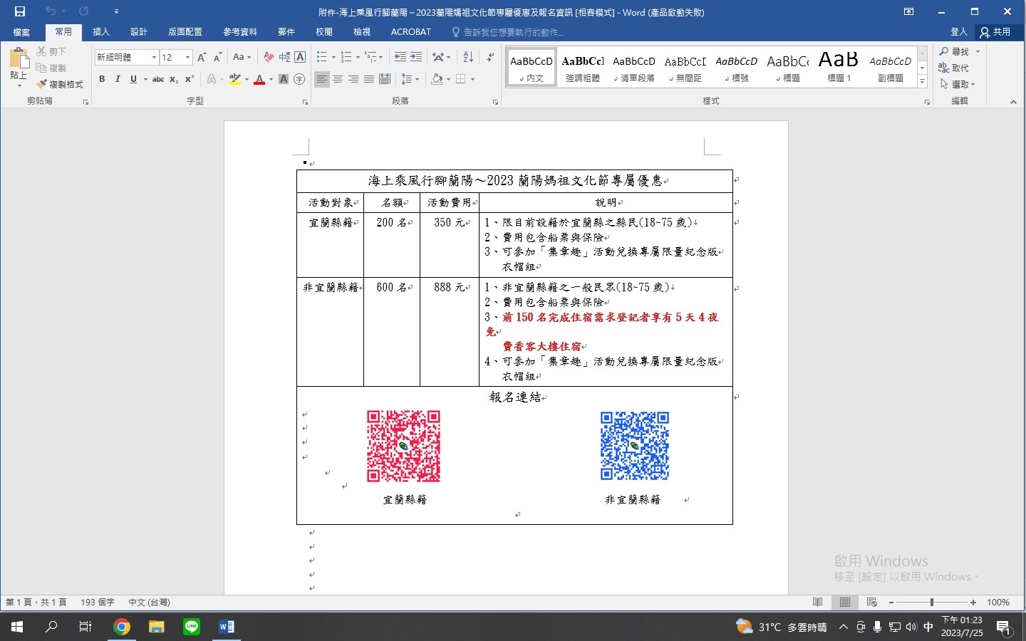Toggle strikethrough (abc) formatting
The width and height of the screenshot is (1026, 641).
158,79
